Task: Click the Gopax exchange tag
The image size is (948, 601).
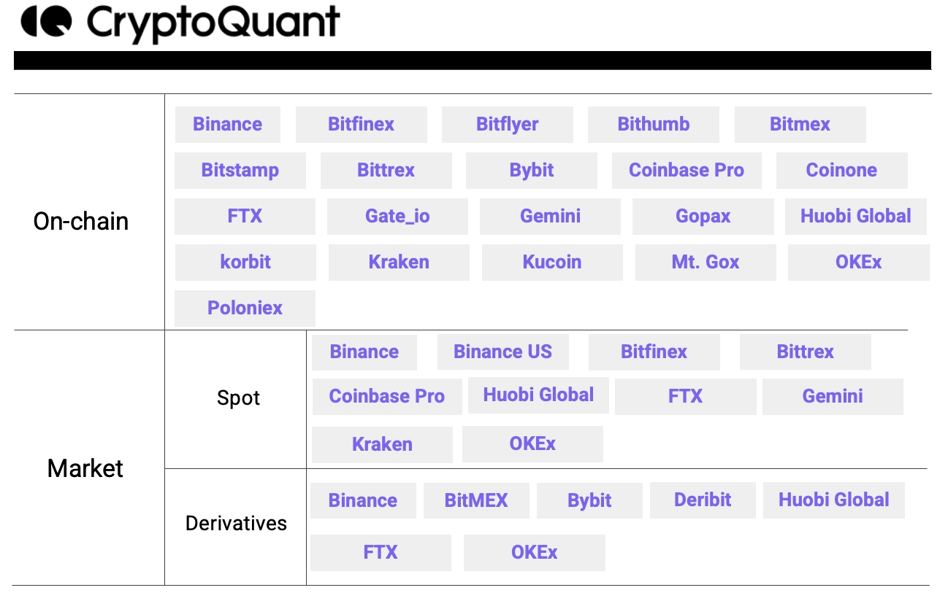Action: click(703, 216)
